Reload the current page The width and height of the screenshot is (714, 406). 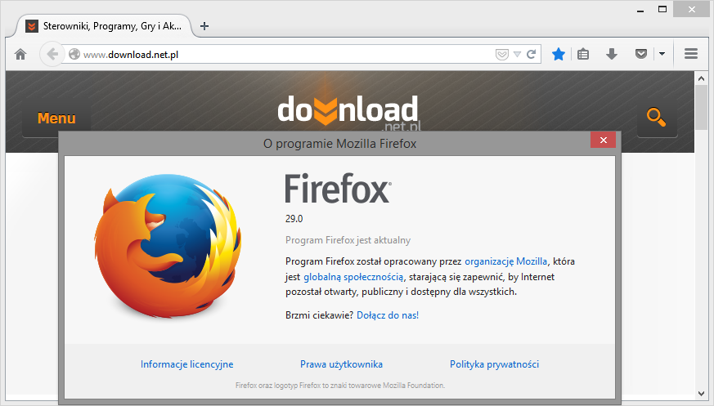[x=531, y=55]
